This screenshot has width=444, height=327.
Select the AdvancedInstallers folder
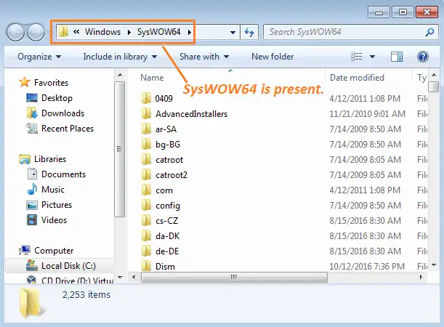tap(191, 114)
